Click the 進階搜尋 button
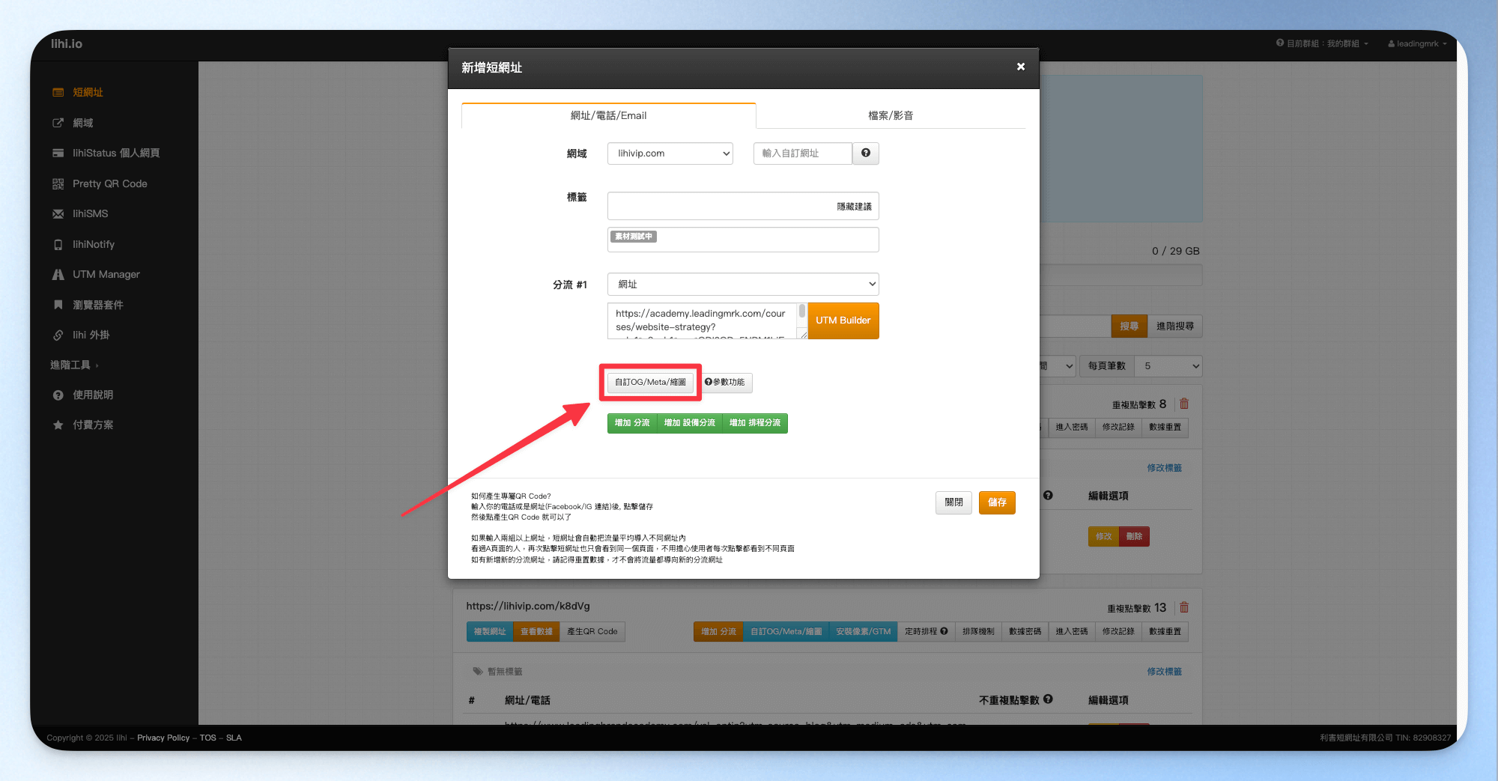1498x781 pixels. 1174,326
